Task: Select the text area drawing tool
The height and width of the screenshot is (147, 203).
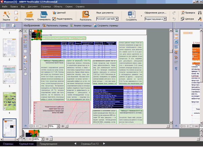Action: (x=26, y=31)
